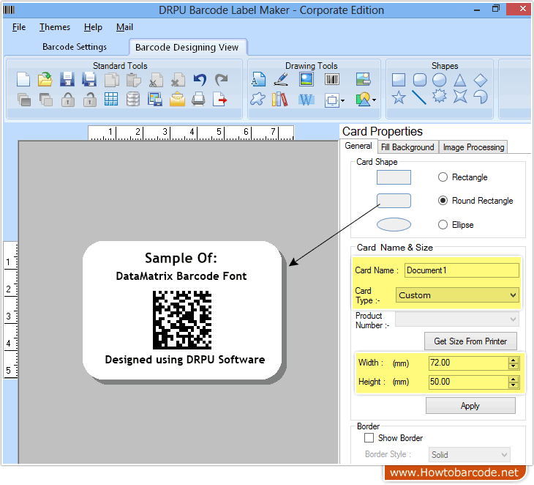Select the Star shape tool
The image size is (534, 485).
(x=399, y=97)
